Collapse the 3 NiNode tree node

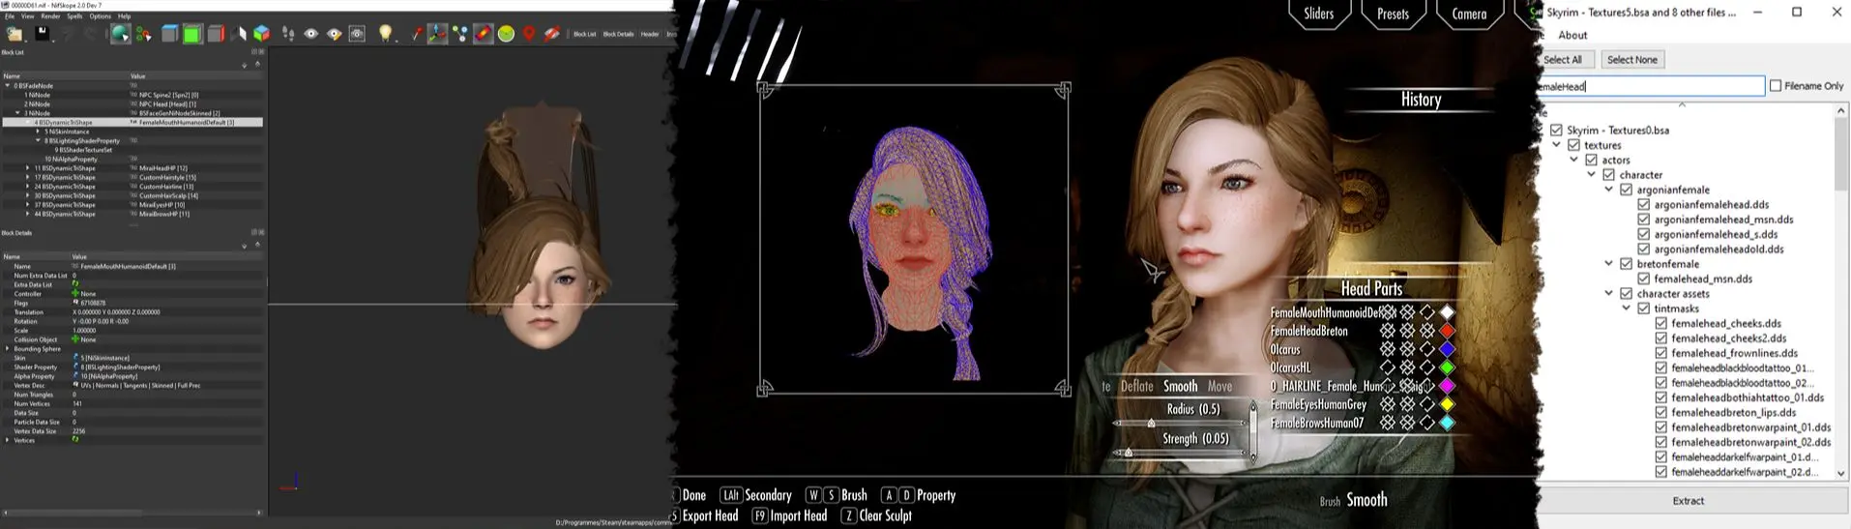point(17,112)
